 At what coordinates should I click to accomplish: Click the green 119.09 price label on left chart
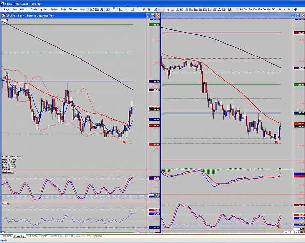coord(154,25)
